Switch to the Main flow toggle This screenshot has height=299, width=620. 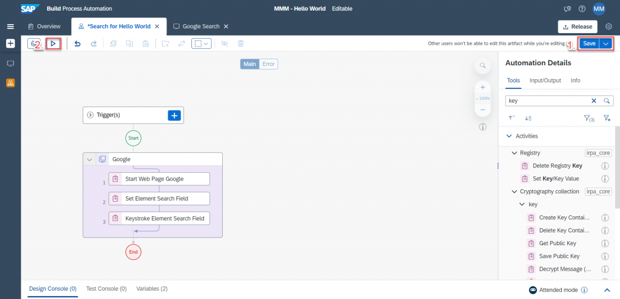[x=249, y=64]
